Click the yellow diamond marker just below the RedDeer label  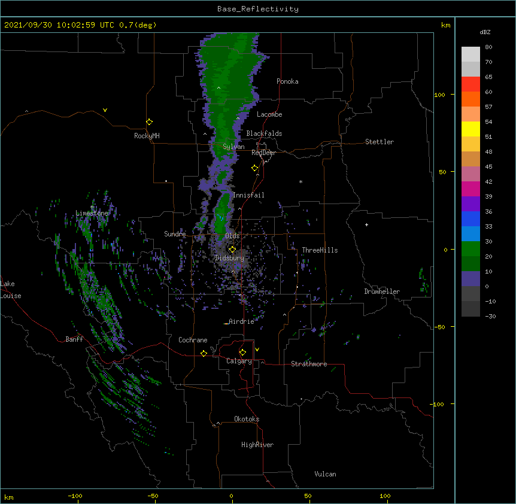254,168
